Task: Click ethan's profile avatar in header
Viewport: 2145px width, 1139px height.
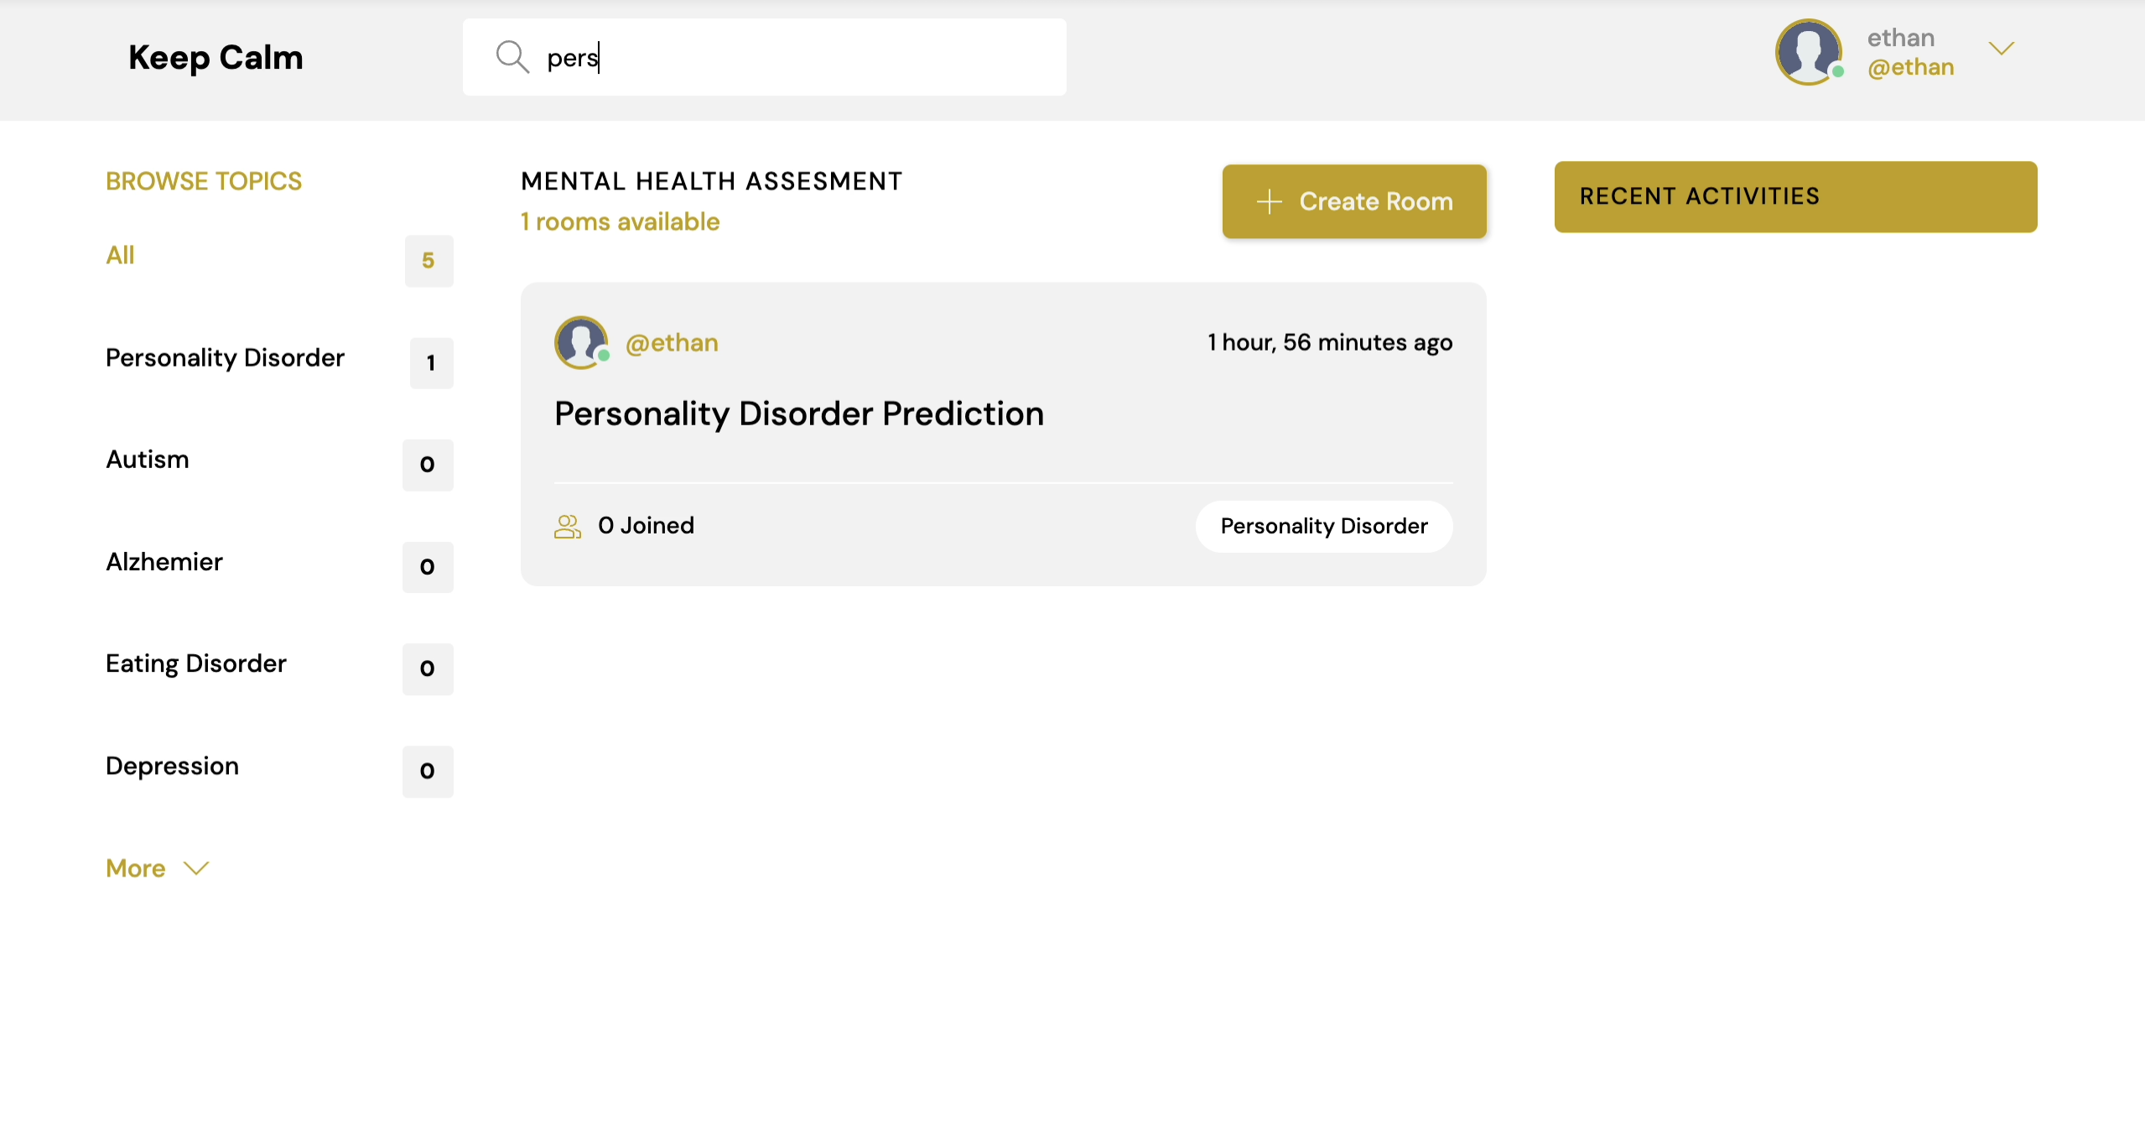Action: tap(1808, 52)
